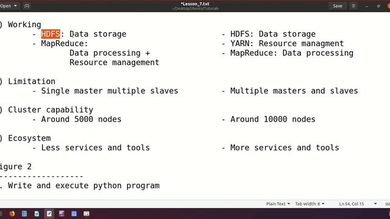
Task: Click the new document icon in header
Action: 27,5
